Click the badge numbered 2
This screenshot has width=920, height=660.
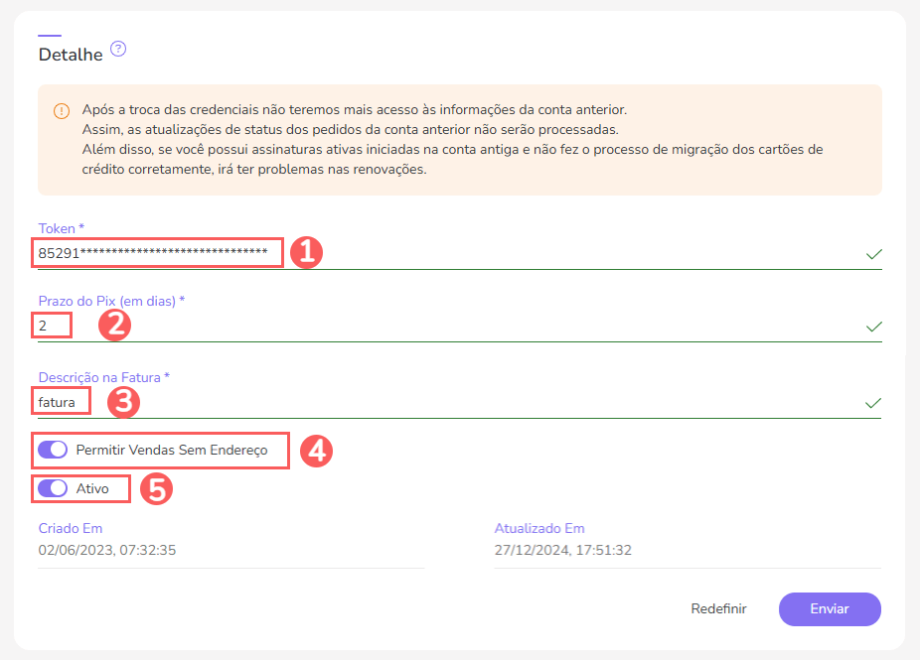(114, 326)
